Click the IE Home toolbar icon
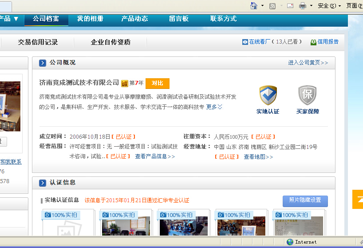 [254, 6]
